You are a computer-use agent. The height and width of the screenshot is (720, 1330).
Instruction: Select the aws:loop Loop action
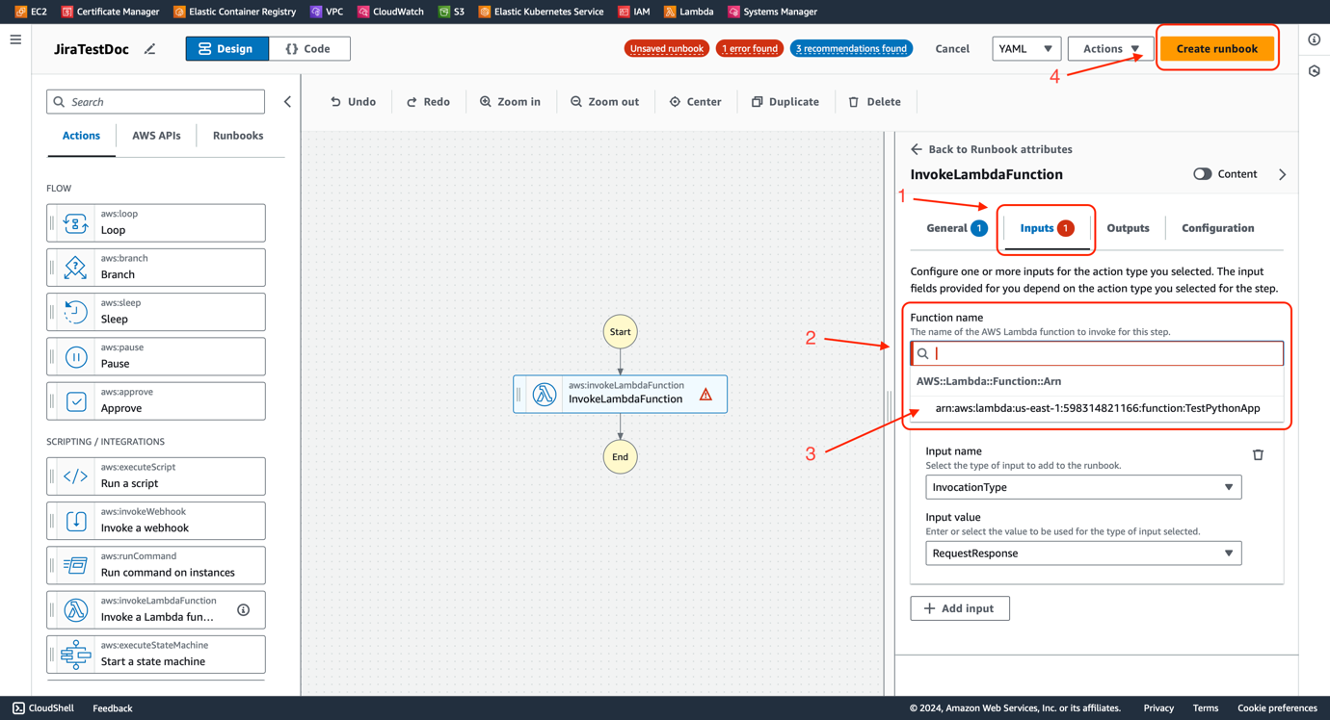click(x=156, y=222)
